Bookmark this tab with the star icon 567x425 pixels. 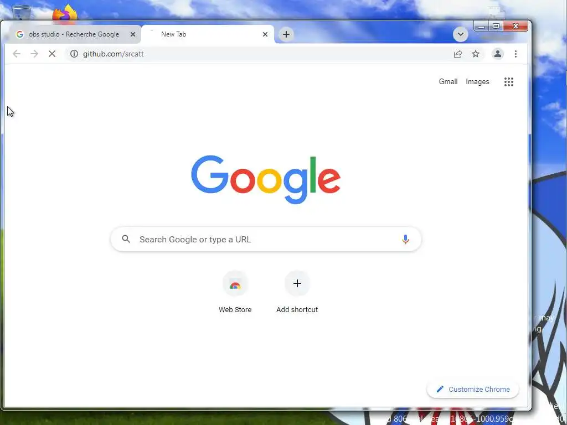click(476, 54)
